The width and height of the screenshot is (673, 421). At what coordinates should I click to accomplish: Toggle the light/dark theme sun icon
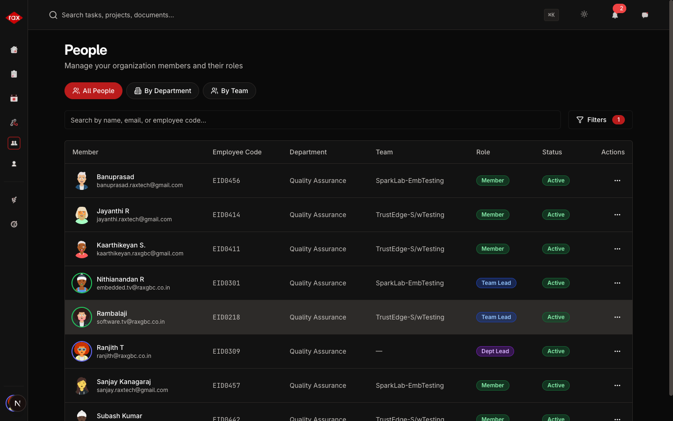pyautogui.click(x=584, y=15)
